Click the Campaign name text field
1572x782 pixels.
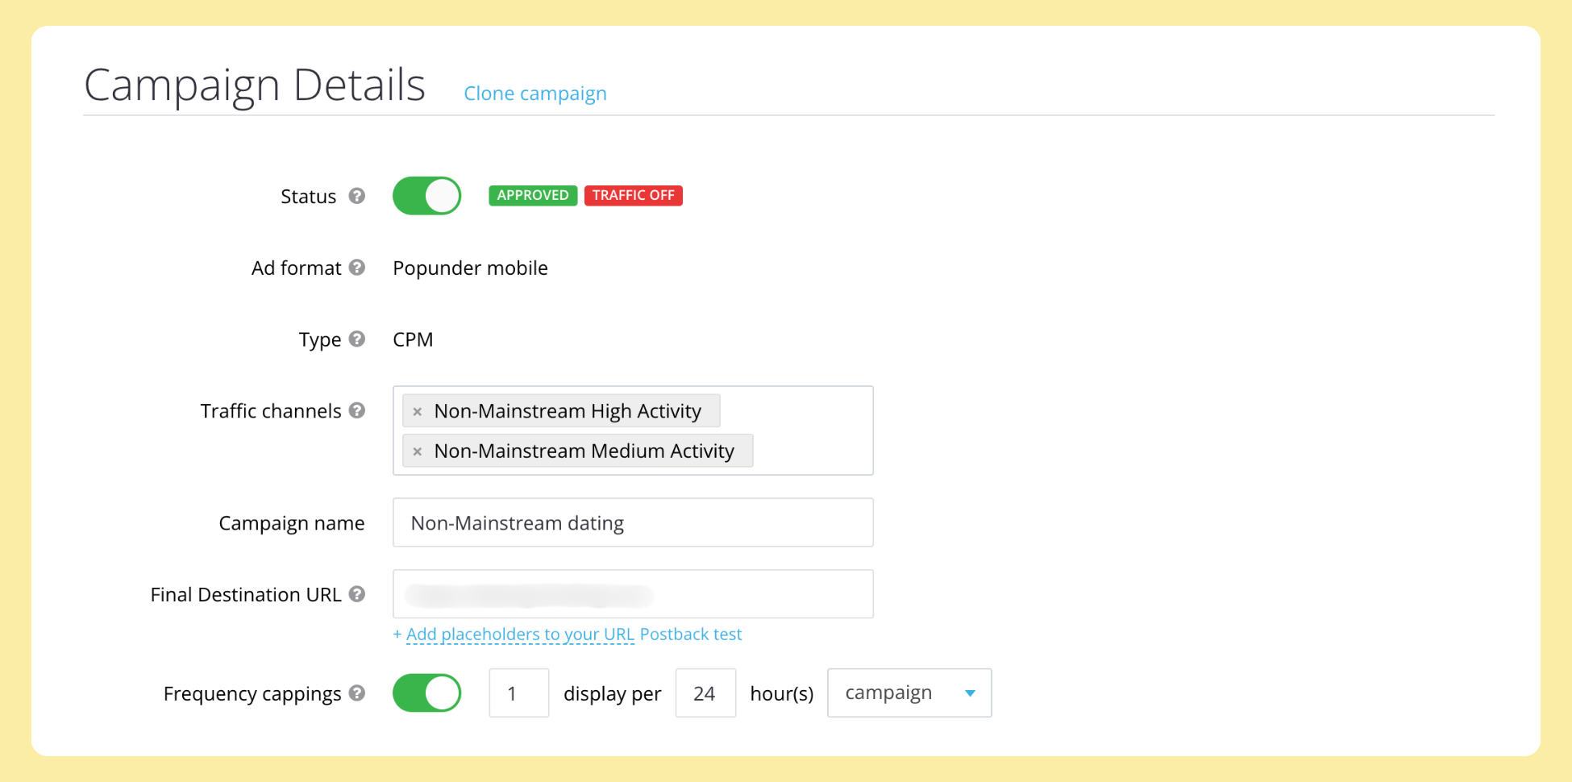633,522
